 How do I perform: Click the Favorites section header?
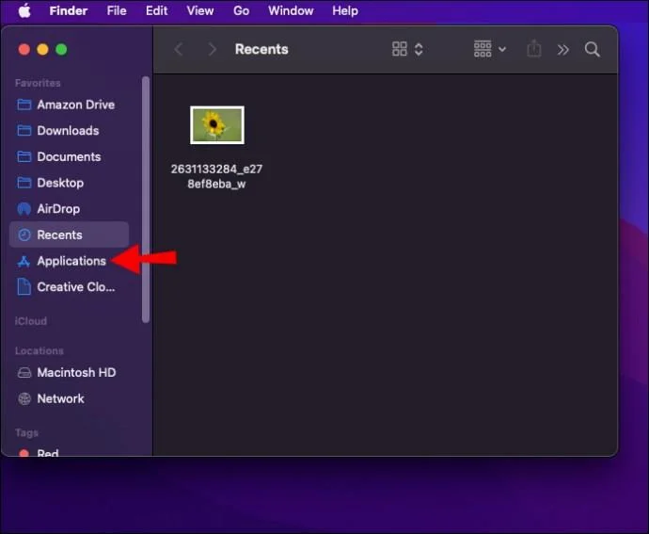coord(38,83)
